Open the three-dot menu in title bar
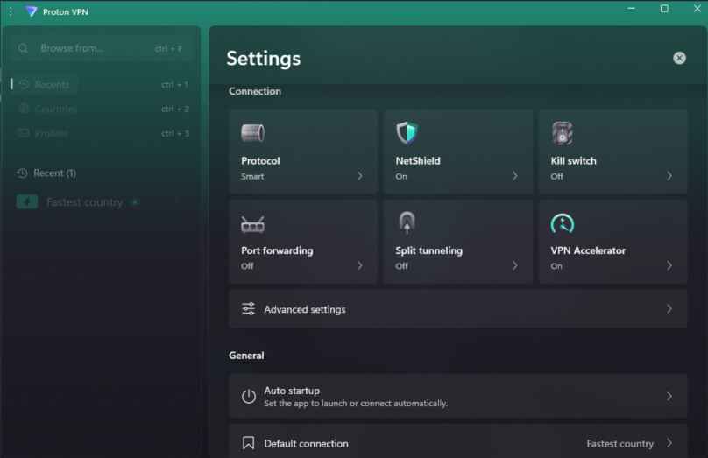Screen dimensions: 708x458 11,11
